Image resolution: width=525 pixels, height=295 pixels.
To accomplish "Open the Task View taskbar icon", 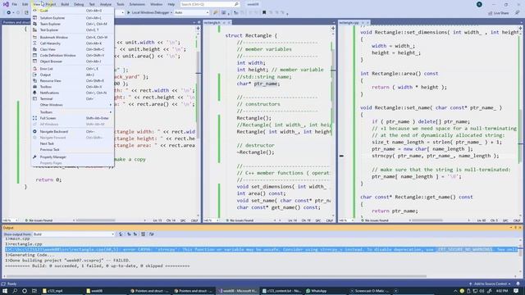I will tap(34, 291).
